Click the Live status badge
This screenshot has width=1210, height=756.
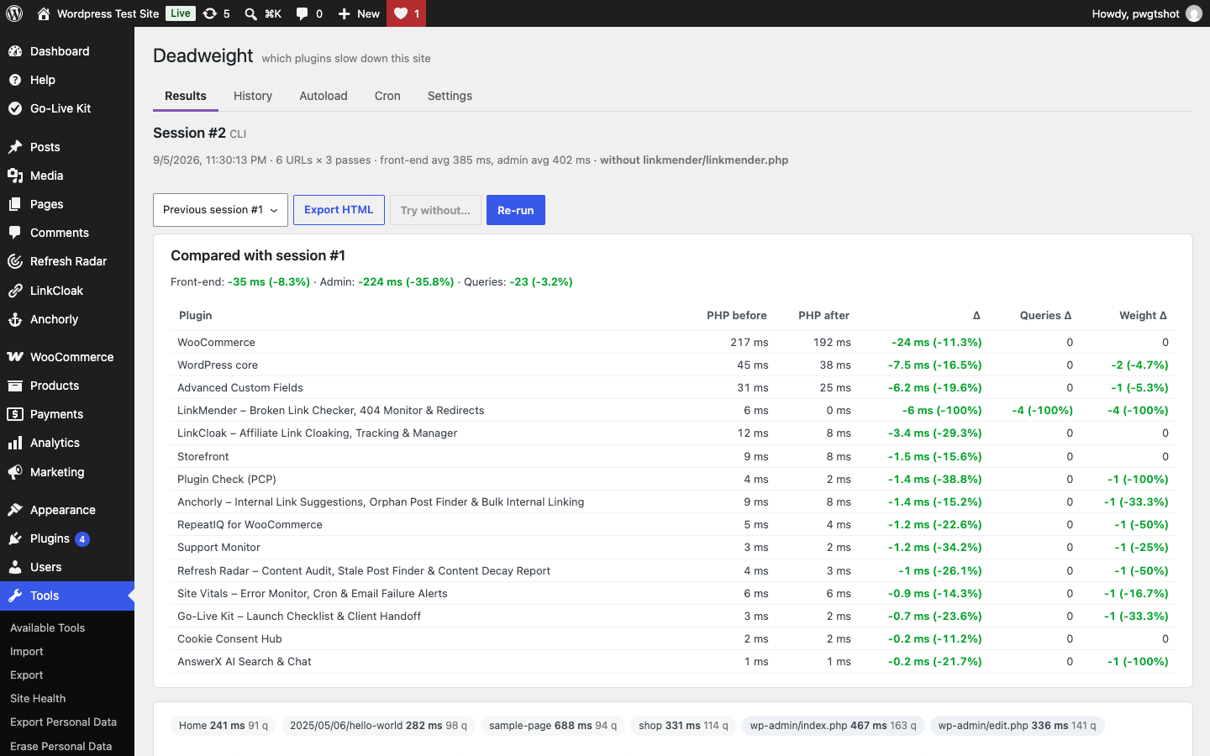click(x=181, y=13)
